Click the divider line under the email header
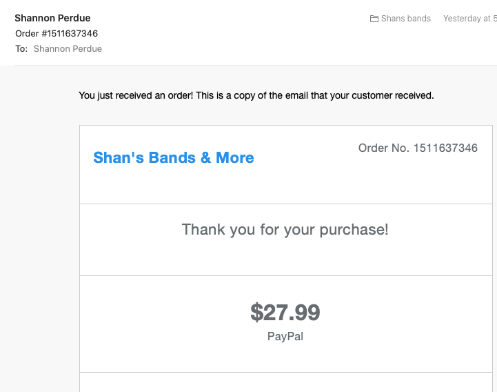497x392 pixels. coord(255,65)
